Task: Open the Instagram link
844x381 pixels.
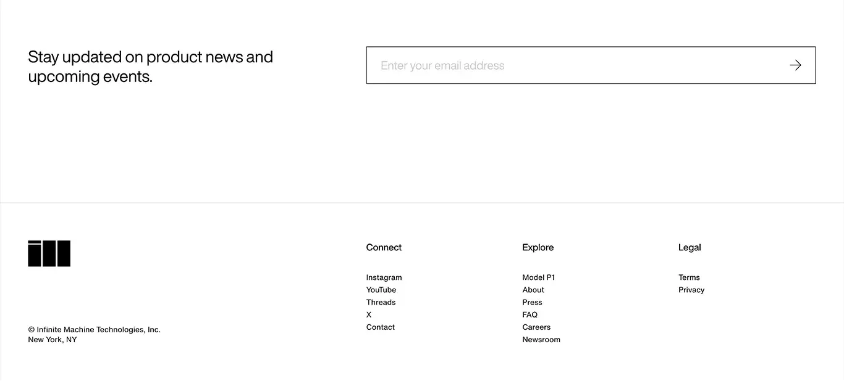Action: pos(384,277)
